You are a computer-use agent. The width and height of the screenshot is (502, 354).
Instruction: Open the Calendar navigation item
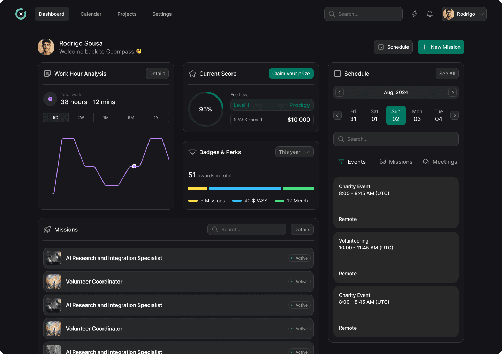click(91, 14)
